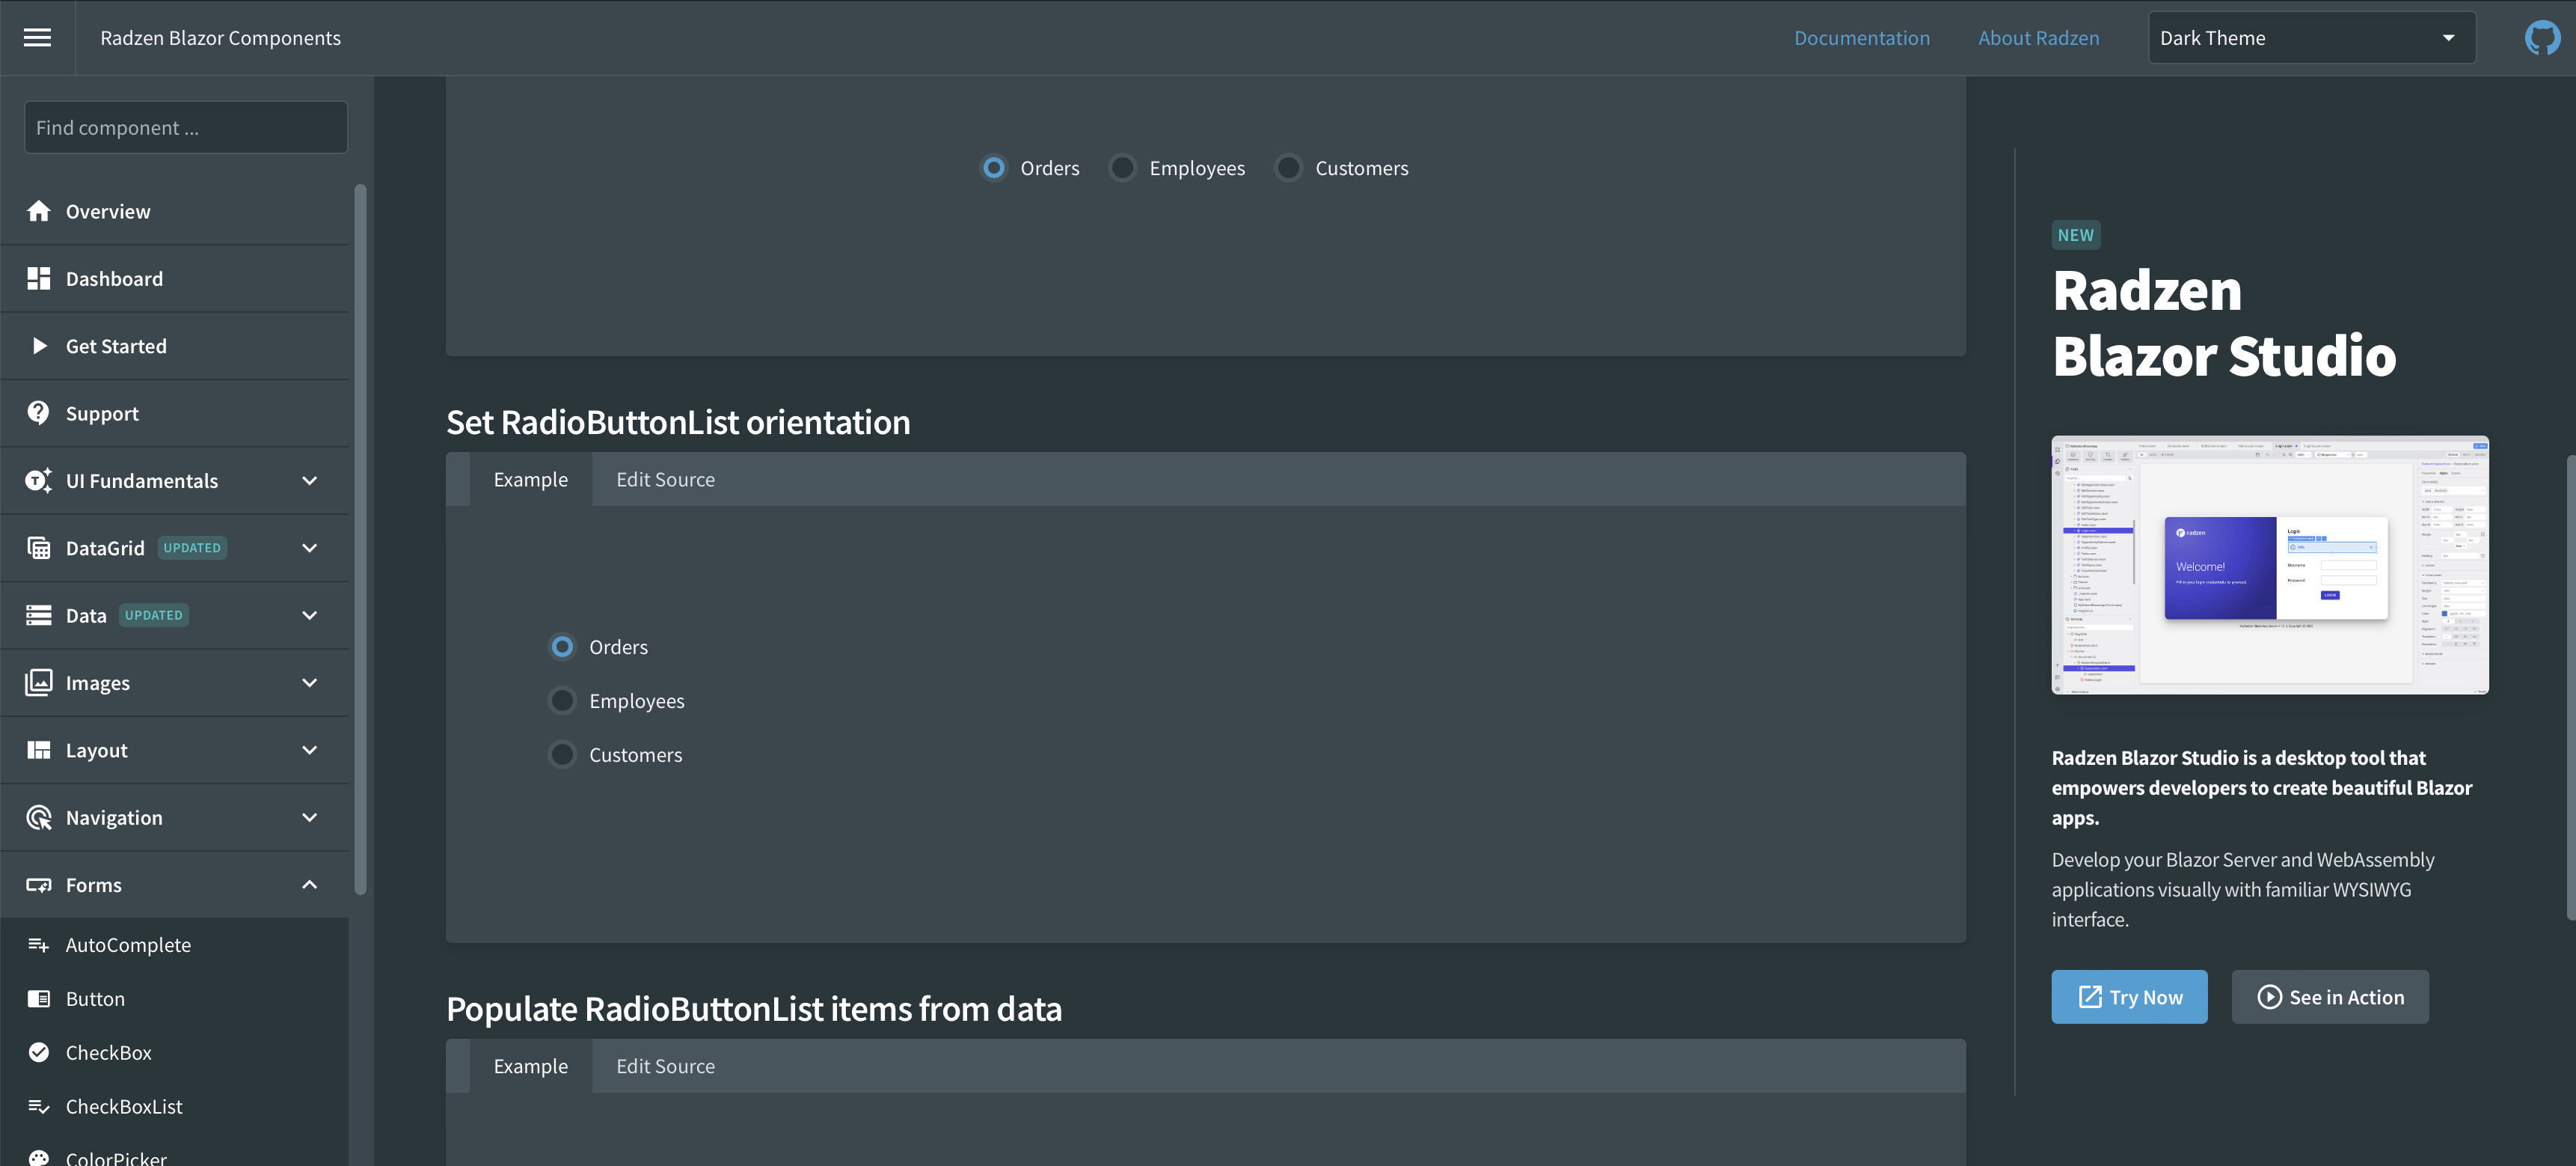
Task: Select the Dashboard sidebar icon
Action: [x=39, y=277]
